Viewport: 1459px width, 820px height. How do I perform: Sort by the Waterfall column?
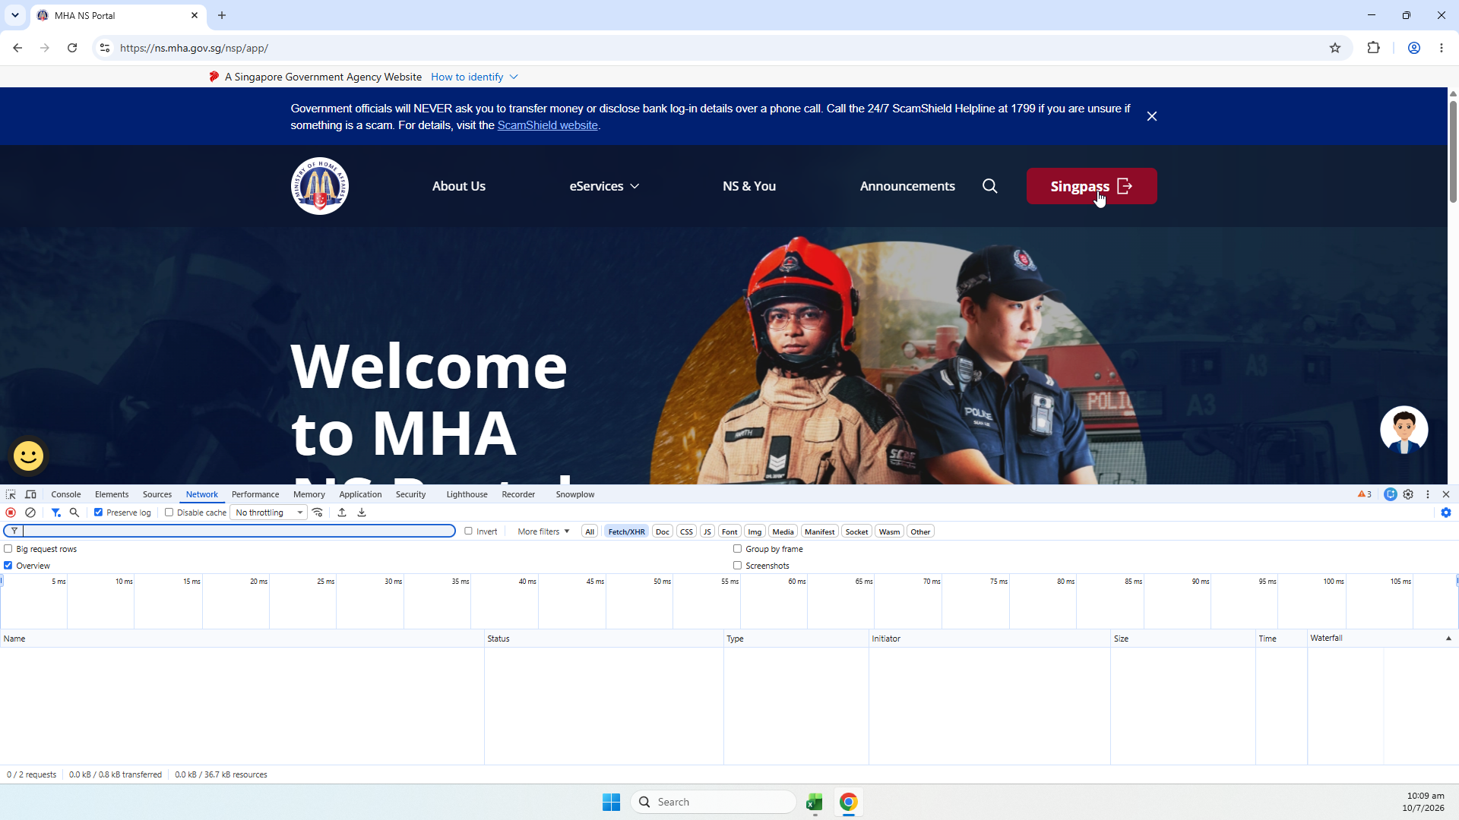point(1381,639)
